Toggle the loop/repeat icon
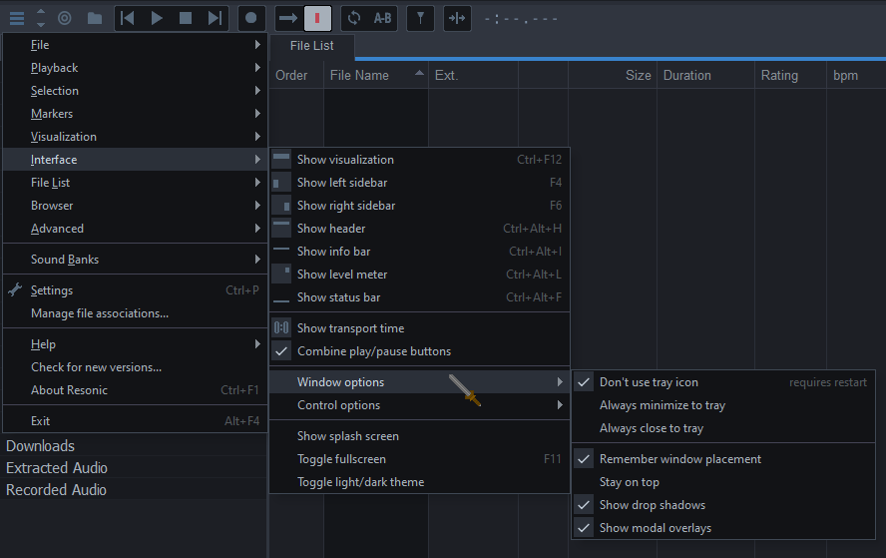 [x=353, y=18]
